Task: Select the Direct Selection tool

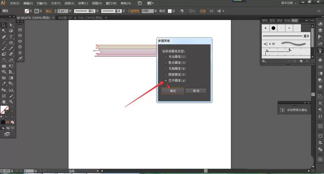Action: point(11,25)
